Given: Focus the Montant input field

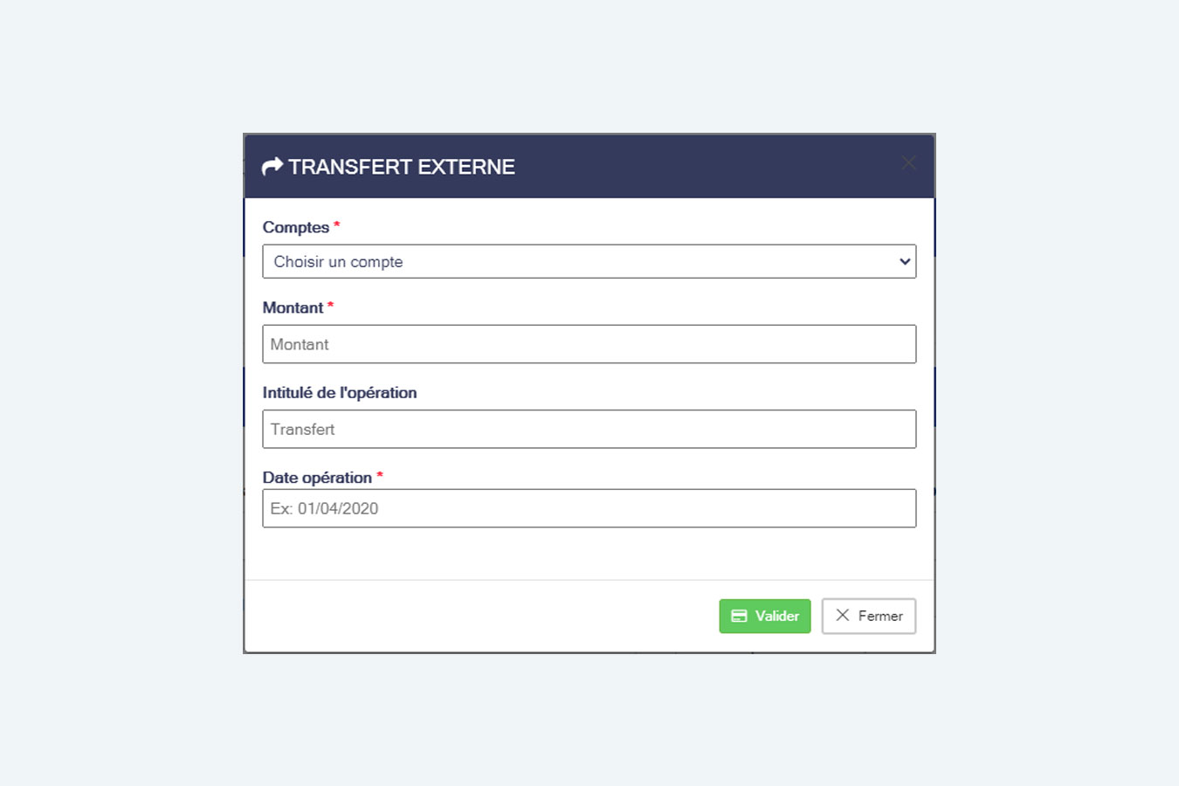Looking at the screenshot, I should (589, 344).
